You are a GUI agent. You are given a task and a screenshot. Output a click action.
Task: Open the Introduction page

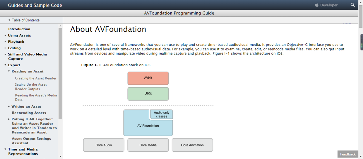tap(19, 29)
